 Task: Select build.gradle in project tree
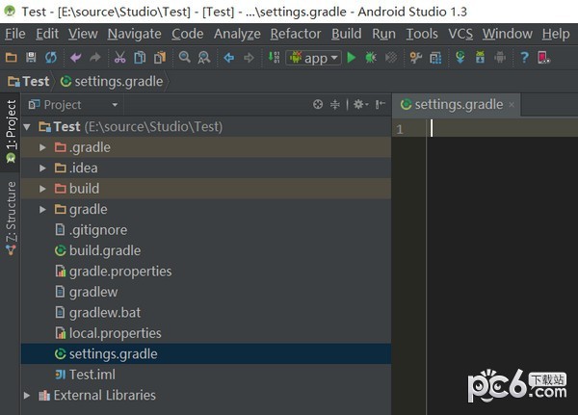coord(206,250)
